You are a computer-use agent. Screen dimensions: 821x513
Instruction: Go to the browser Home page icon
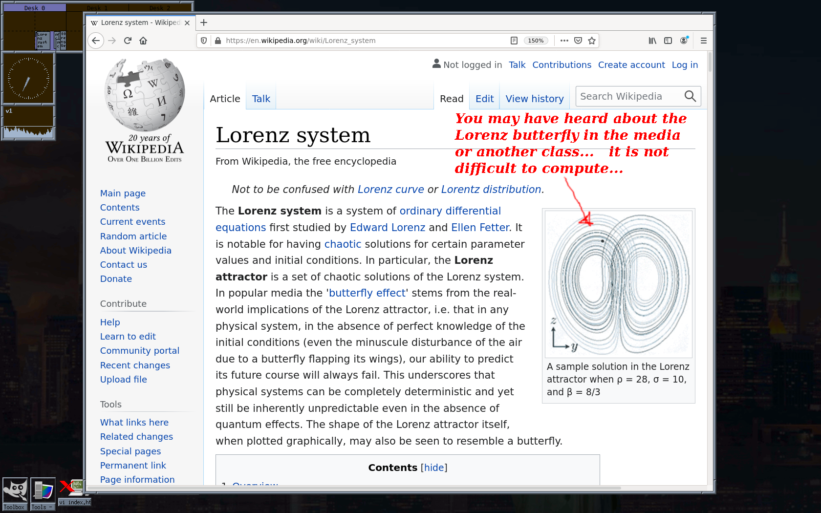(143, 41)
